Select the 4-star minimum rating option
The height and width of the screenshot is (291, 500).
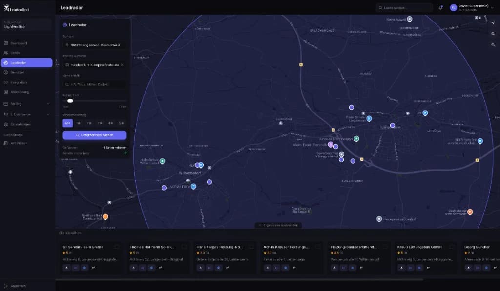(x=111, y=123)
